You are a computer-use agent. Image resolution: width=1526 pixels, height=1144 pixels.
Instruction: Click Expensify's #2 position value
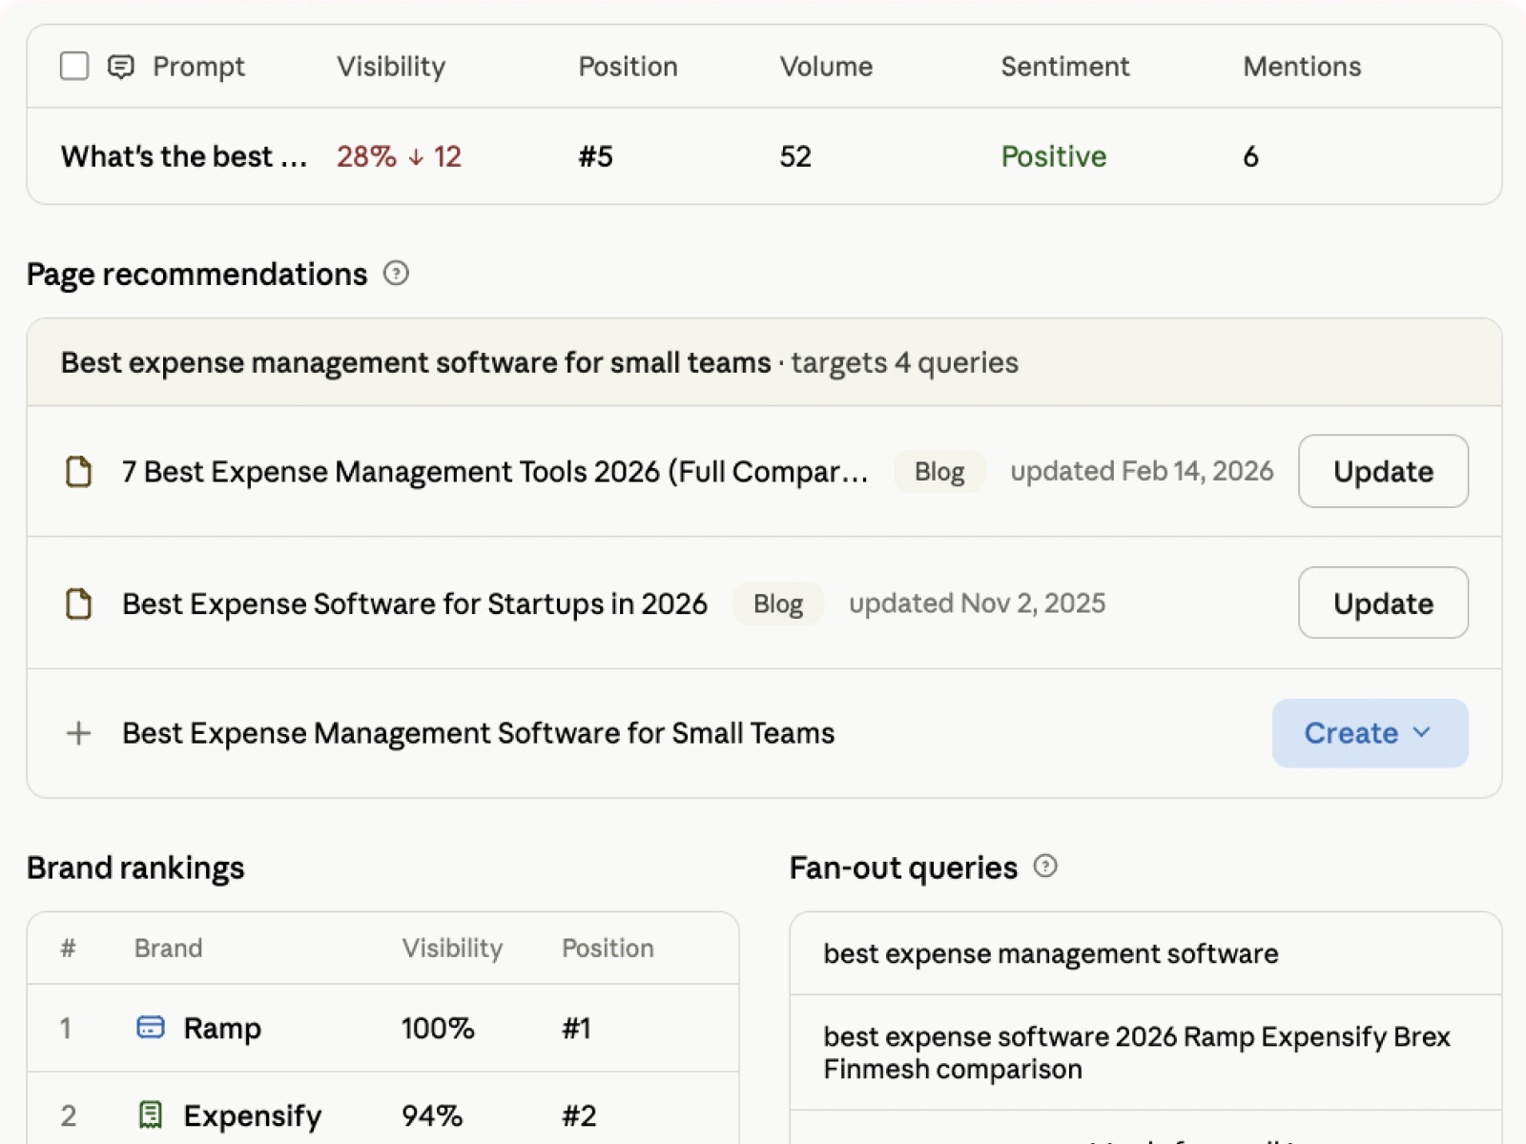[579, 1115]
